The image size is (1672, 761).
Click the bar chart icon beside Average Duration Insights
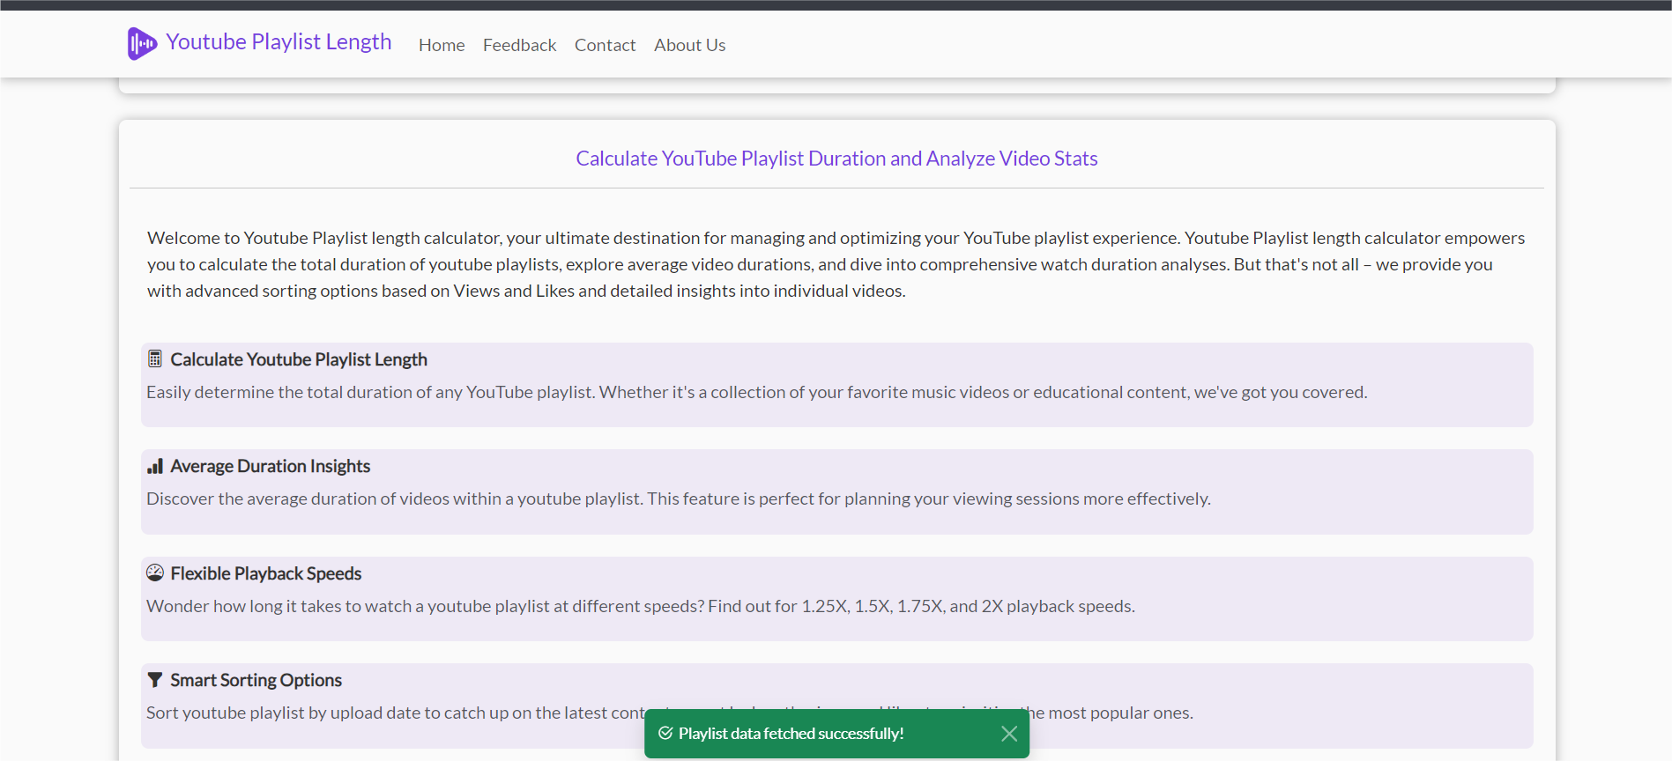tap(155, 466)
